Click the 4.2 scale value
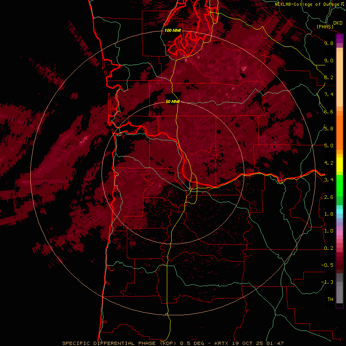The width and height of the screenshot is (346, 346). pos(329,163)
